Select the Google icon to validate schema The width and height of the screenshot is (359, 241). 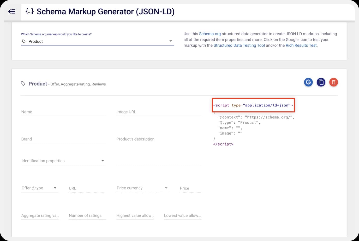308,82
